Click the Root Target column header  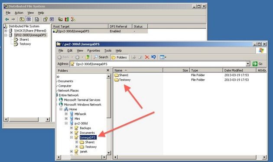point(80,26)
